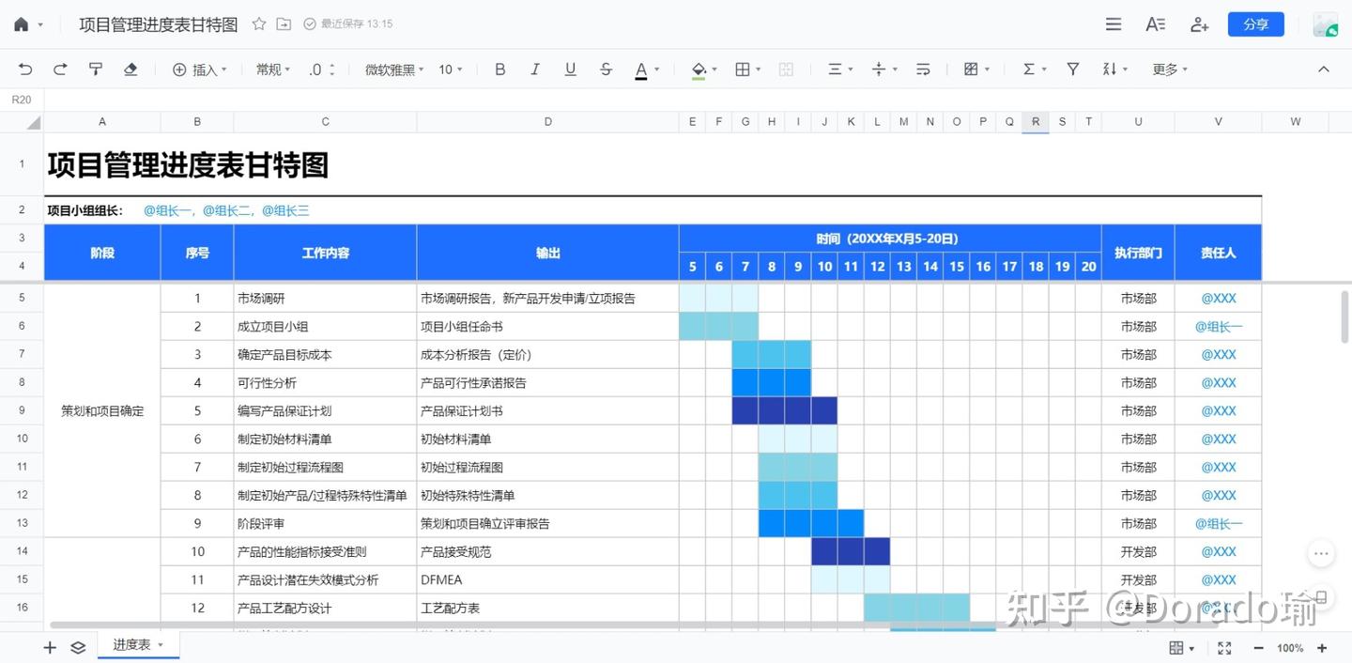Viewport: 1352px width, 663px height.
Task: Open the 常规 number format dropdown
Action: (x=273, y=69)
